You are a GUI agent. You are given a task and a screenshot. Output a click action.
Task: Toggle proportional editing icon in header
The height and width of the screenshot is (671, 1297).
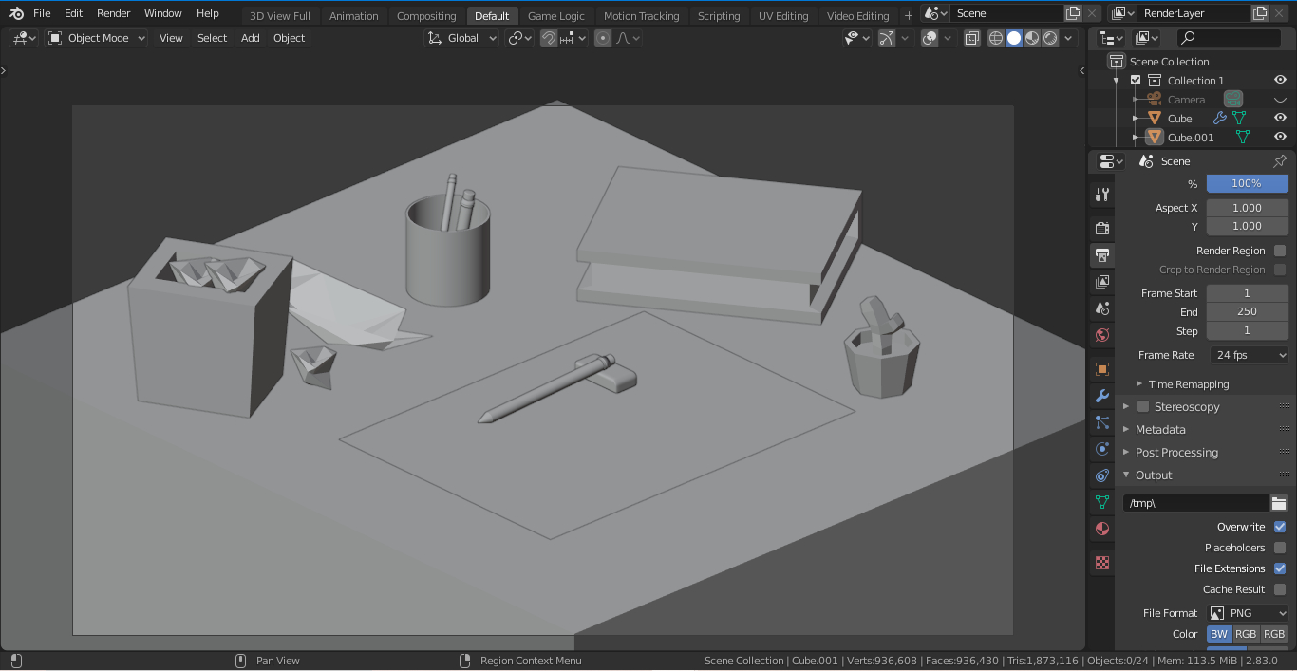(x=602, y=37)
